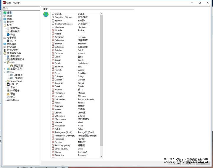Click the 外部程序 icon
213x168 pixels.
pos(8,90)
